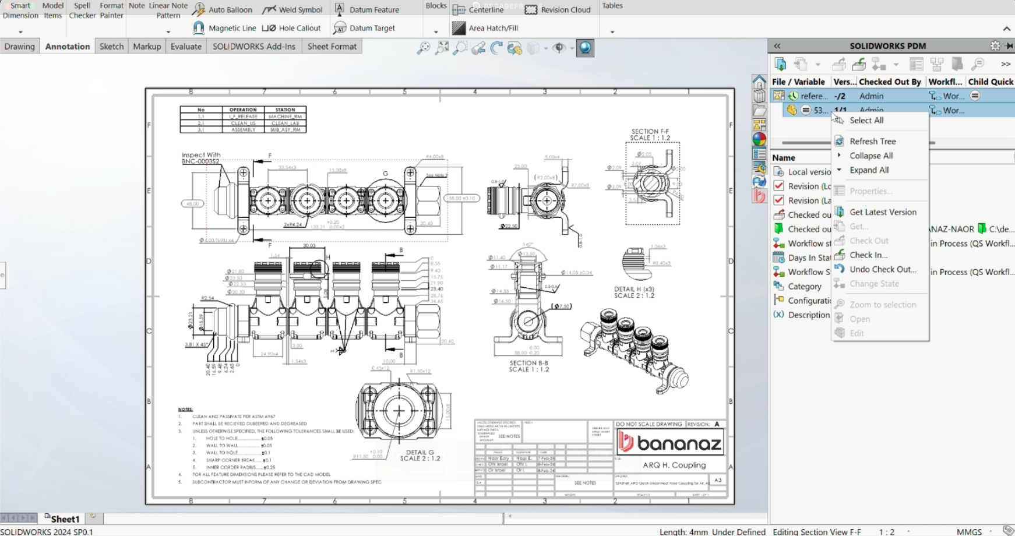Toggle the Revision (La checkbox
This screenshot has height=536, width=1015.
point(778,200)
